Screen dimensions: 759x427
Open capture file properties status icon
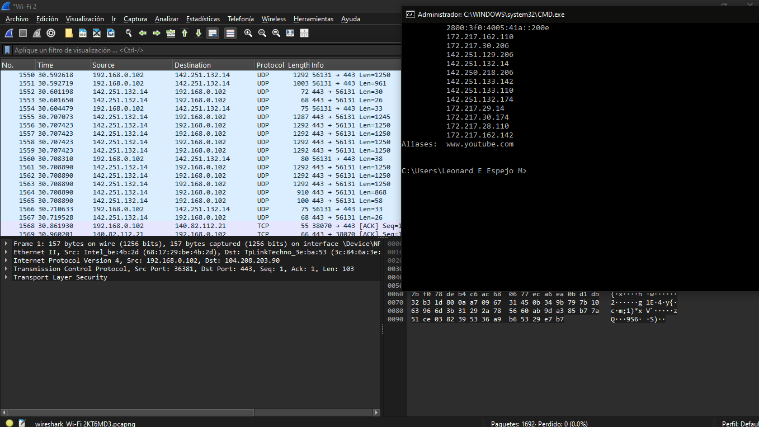click(x=22, y=423)
